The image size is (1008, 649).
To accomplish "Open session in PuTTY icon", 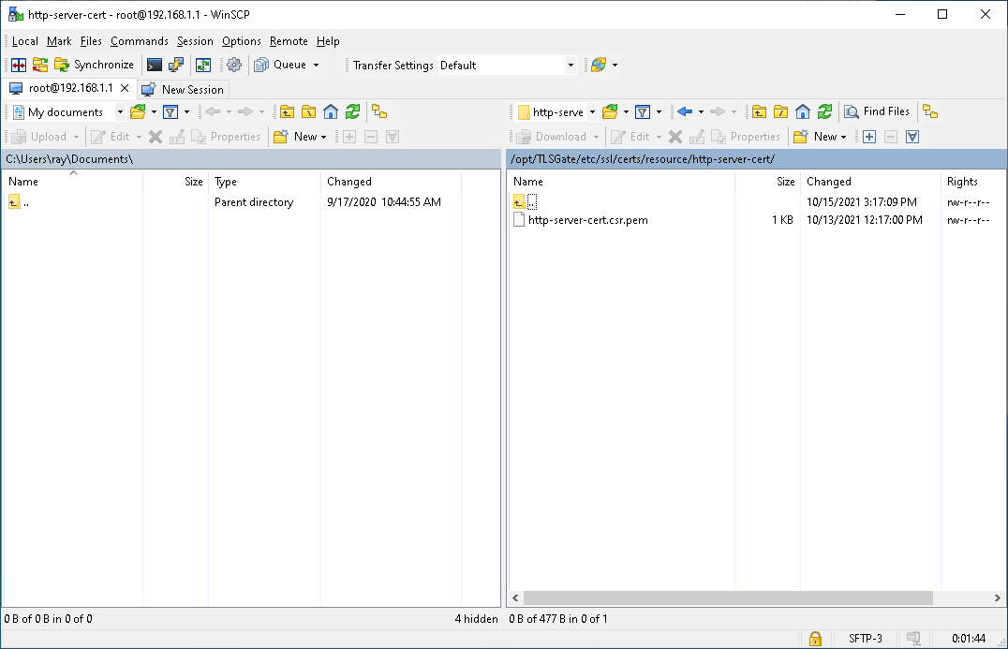I will tap(175, 65).
